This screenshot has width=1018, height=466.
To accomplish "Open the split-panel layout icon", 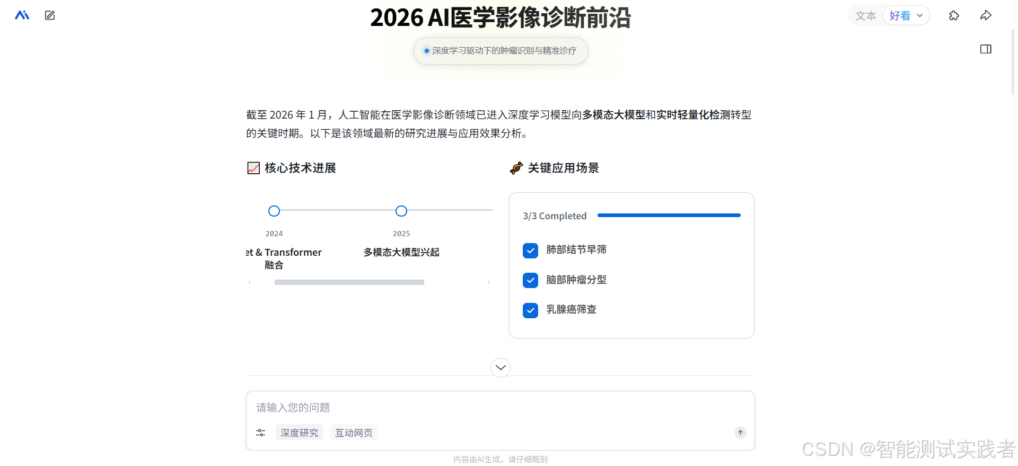I will tap(986, 49).
